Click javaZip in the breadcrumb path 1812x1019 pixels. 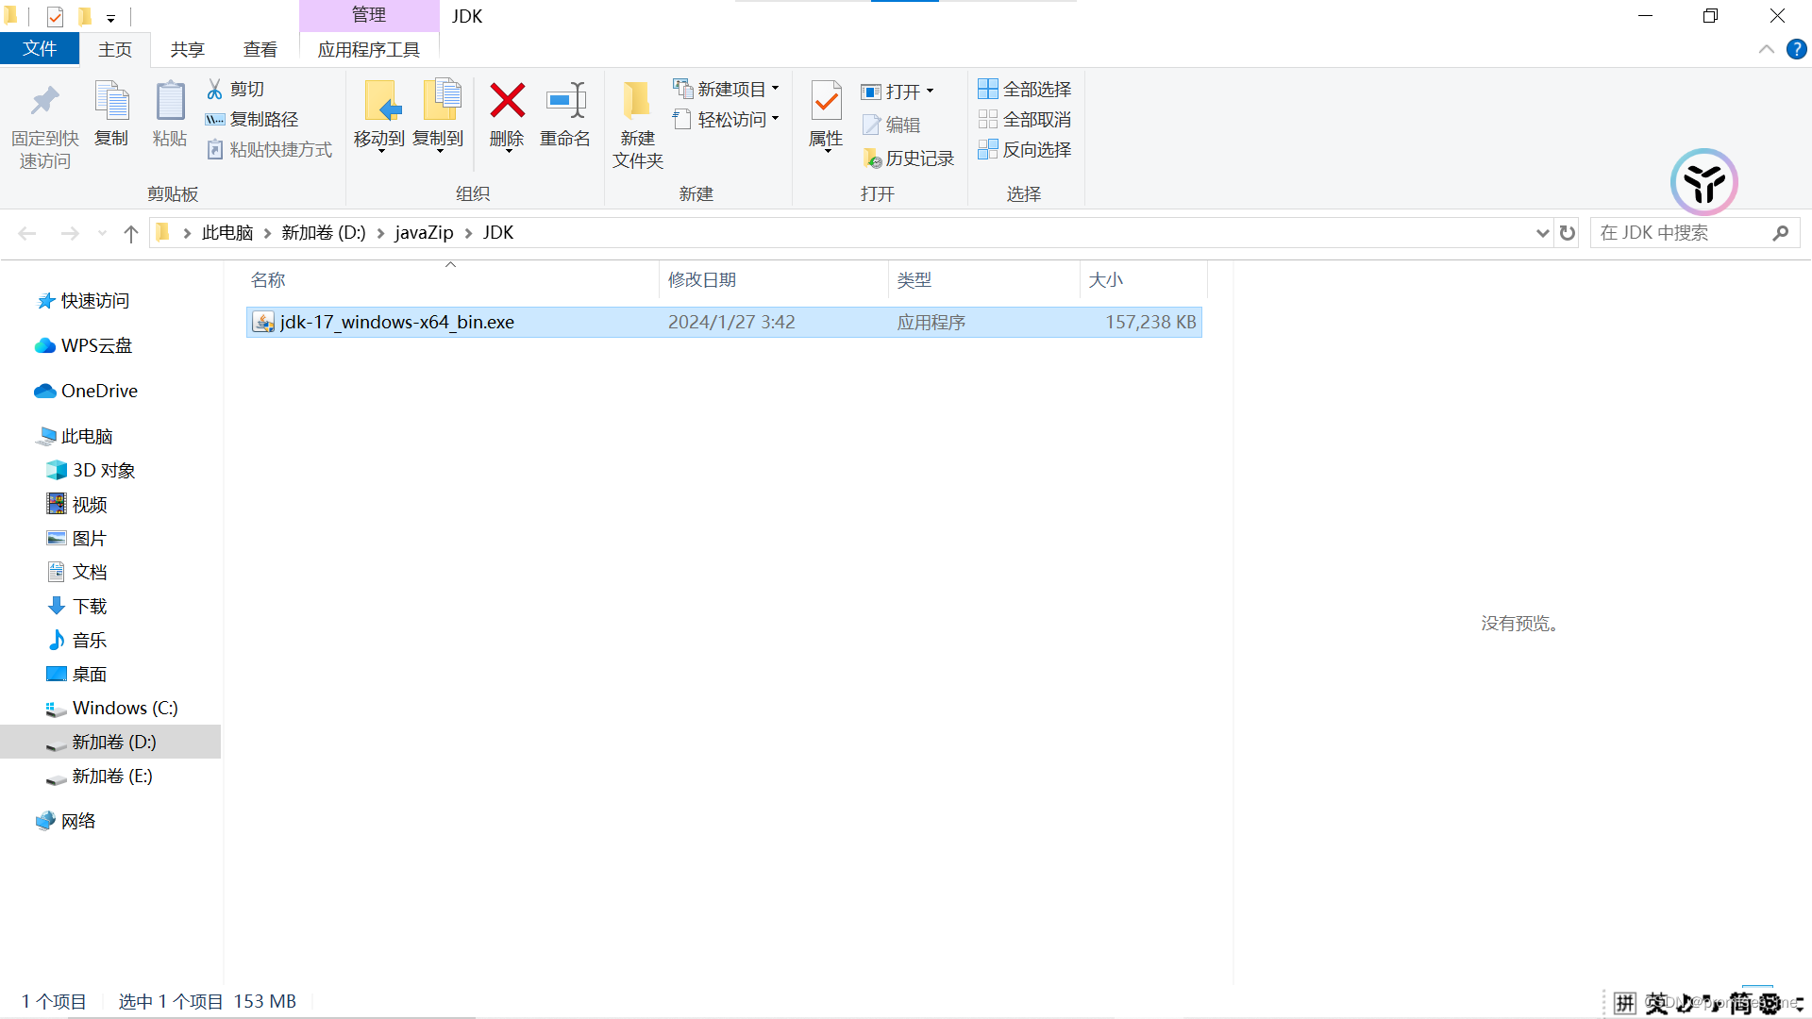[x=424, y=233]
